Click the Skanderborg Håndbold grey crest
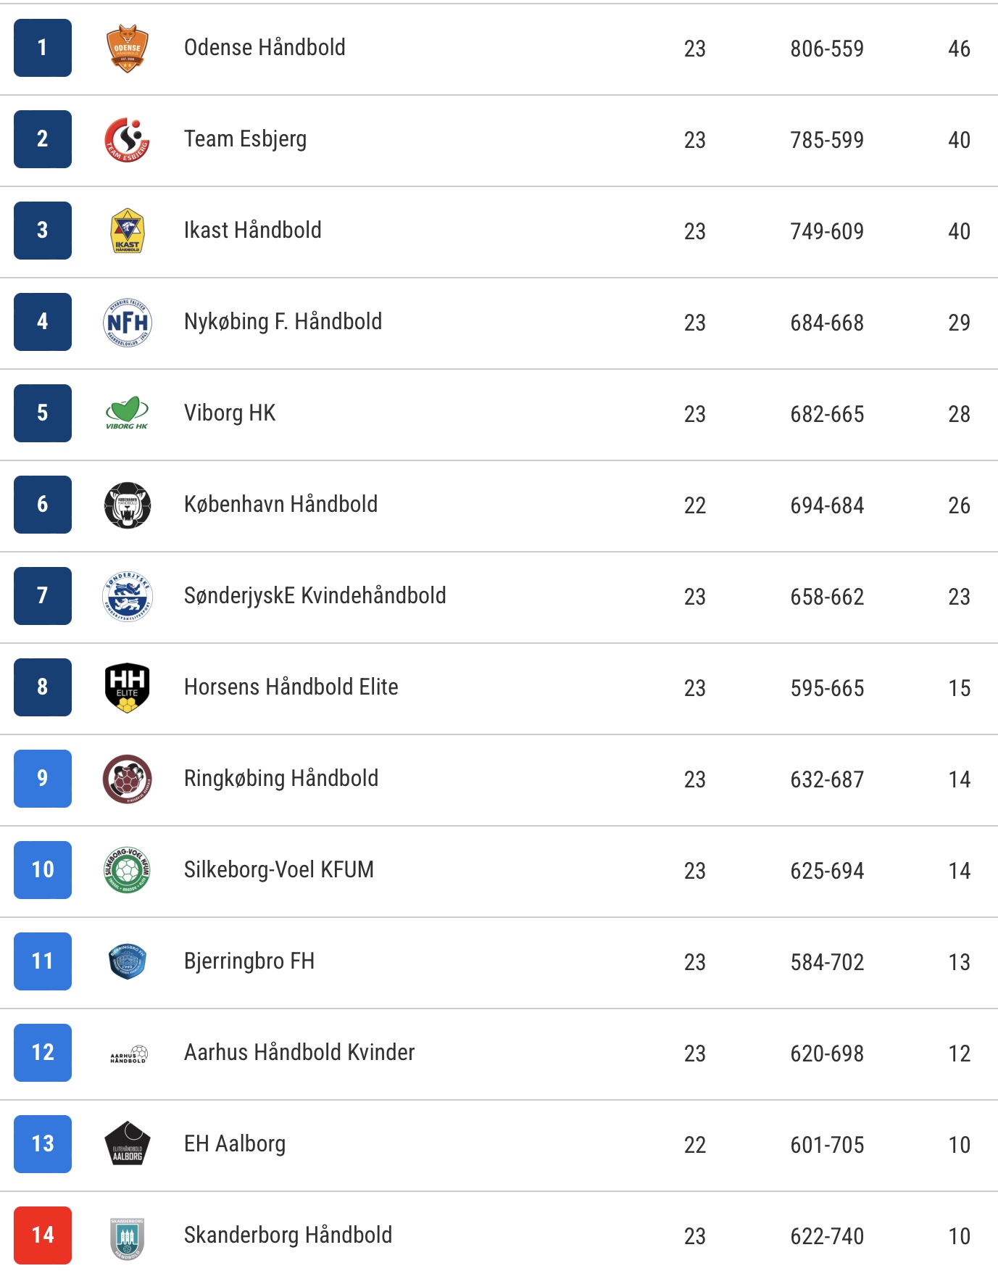This screenshot has height=1271, width=998. [x=128, y=1238]
